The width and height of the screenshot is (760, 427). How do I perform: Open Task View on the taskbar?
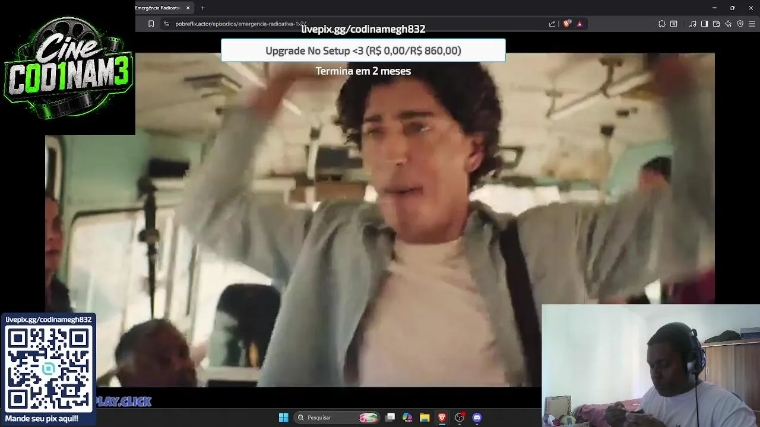(x=390, y=418)
